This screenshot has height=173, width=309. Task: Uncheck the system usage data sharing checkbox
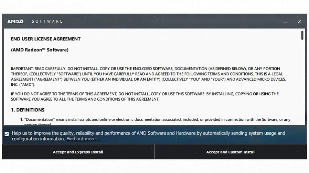[x=7, y=134]
